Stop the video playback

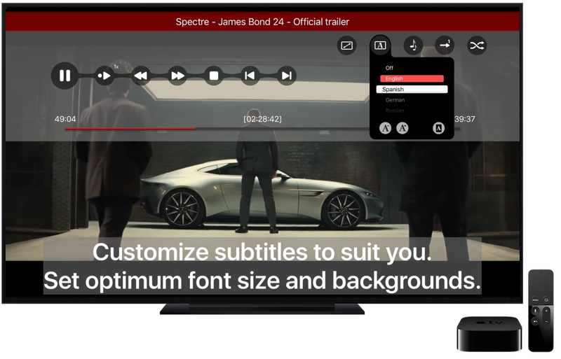point(215,76)
